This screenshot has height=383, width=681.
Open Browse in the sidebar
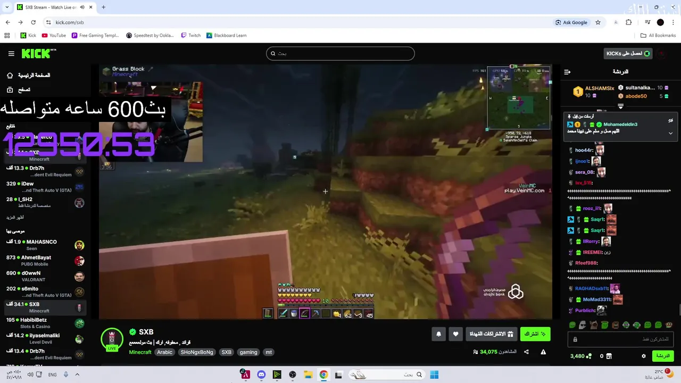coord(19,90)
